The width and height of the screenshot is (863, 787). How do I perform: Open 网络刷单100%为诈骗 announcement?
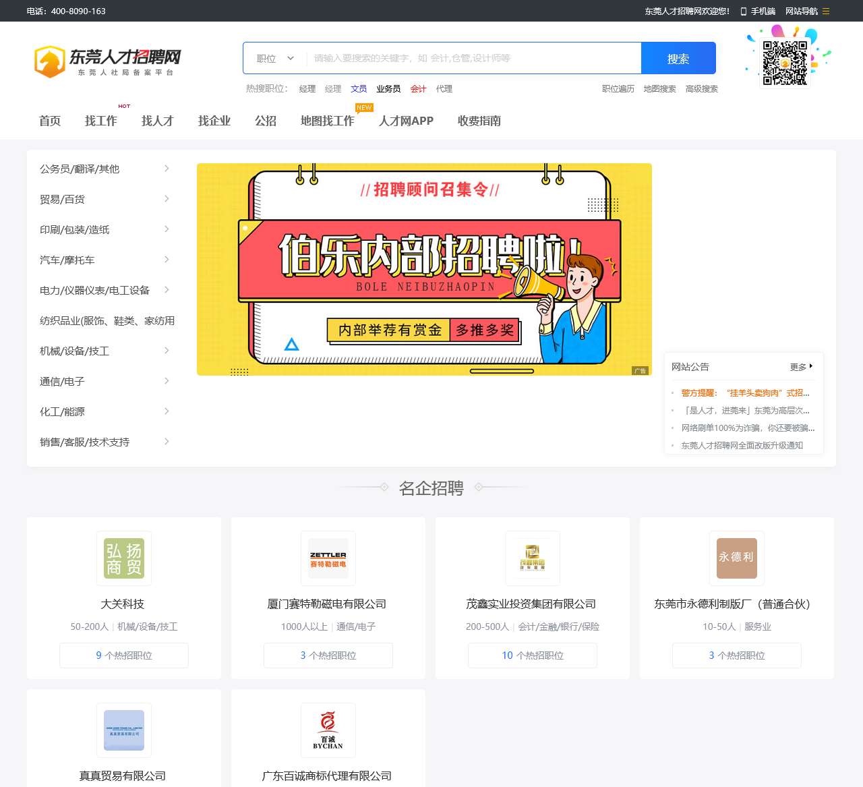(x=748, y=428)
